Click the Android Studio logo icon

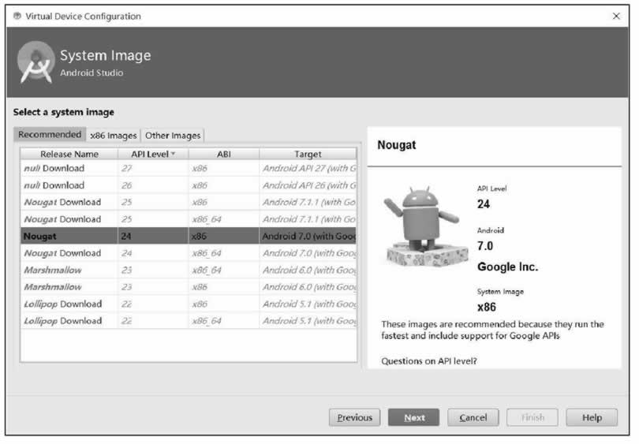(x=35, y=63)
